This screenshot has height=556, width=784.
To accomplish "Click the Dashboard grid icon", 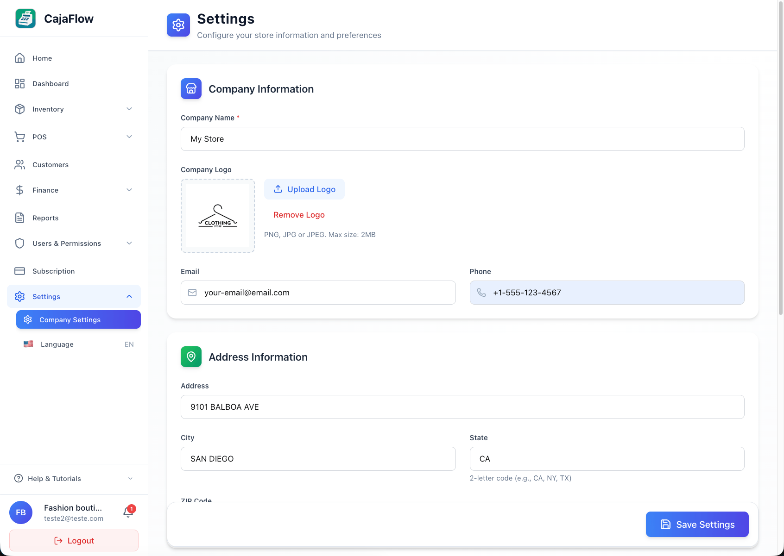I will 19,84.
